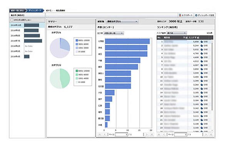
Task: Open Dashboard settings (ダッシュボード設定)
Action: tap(205, 15)
